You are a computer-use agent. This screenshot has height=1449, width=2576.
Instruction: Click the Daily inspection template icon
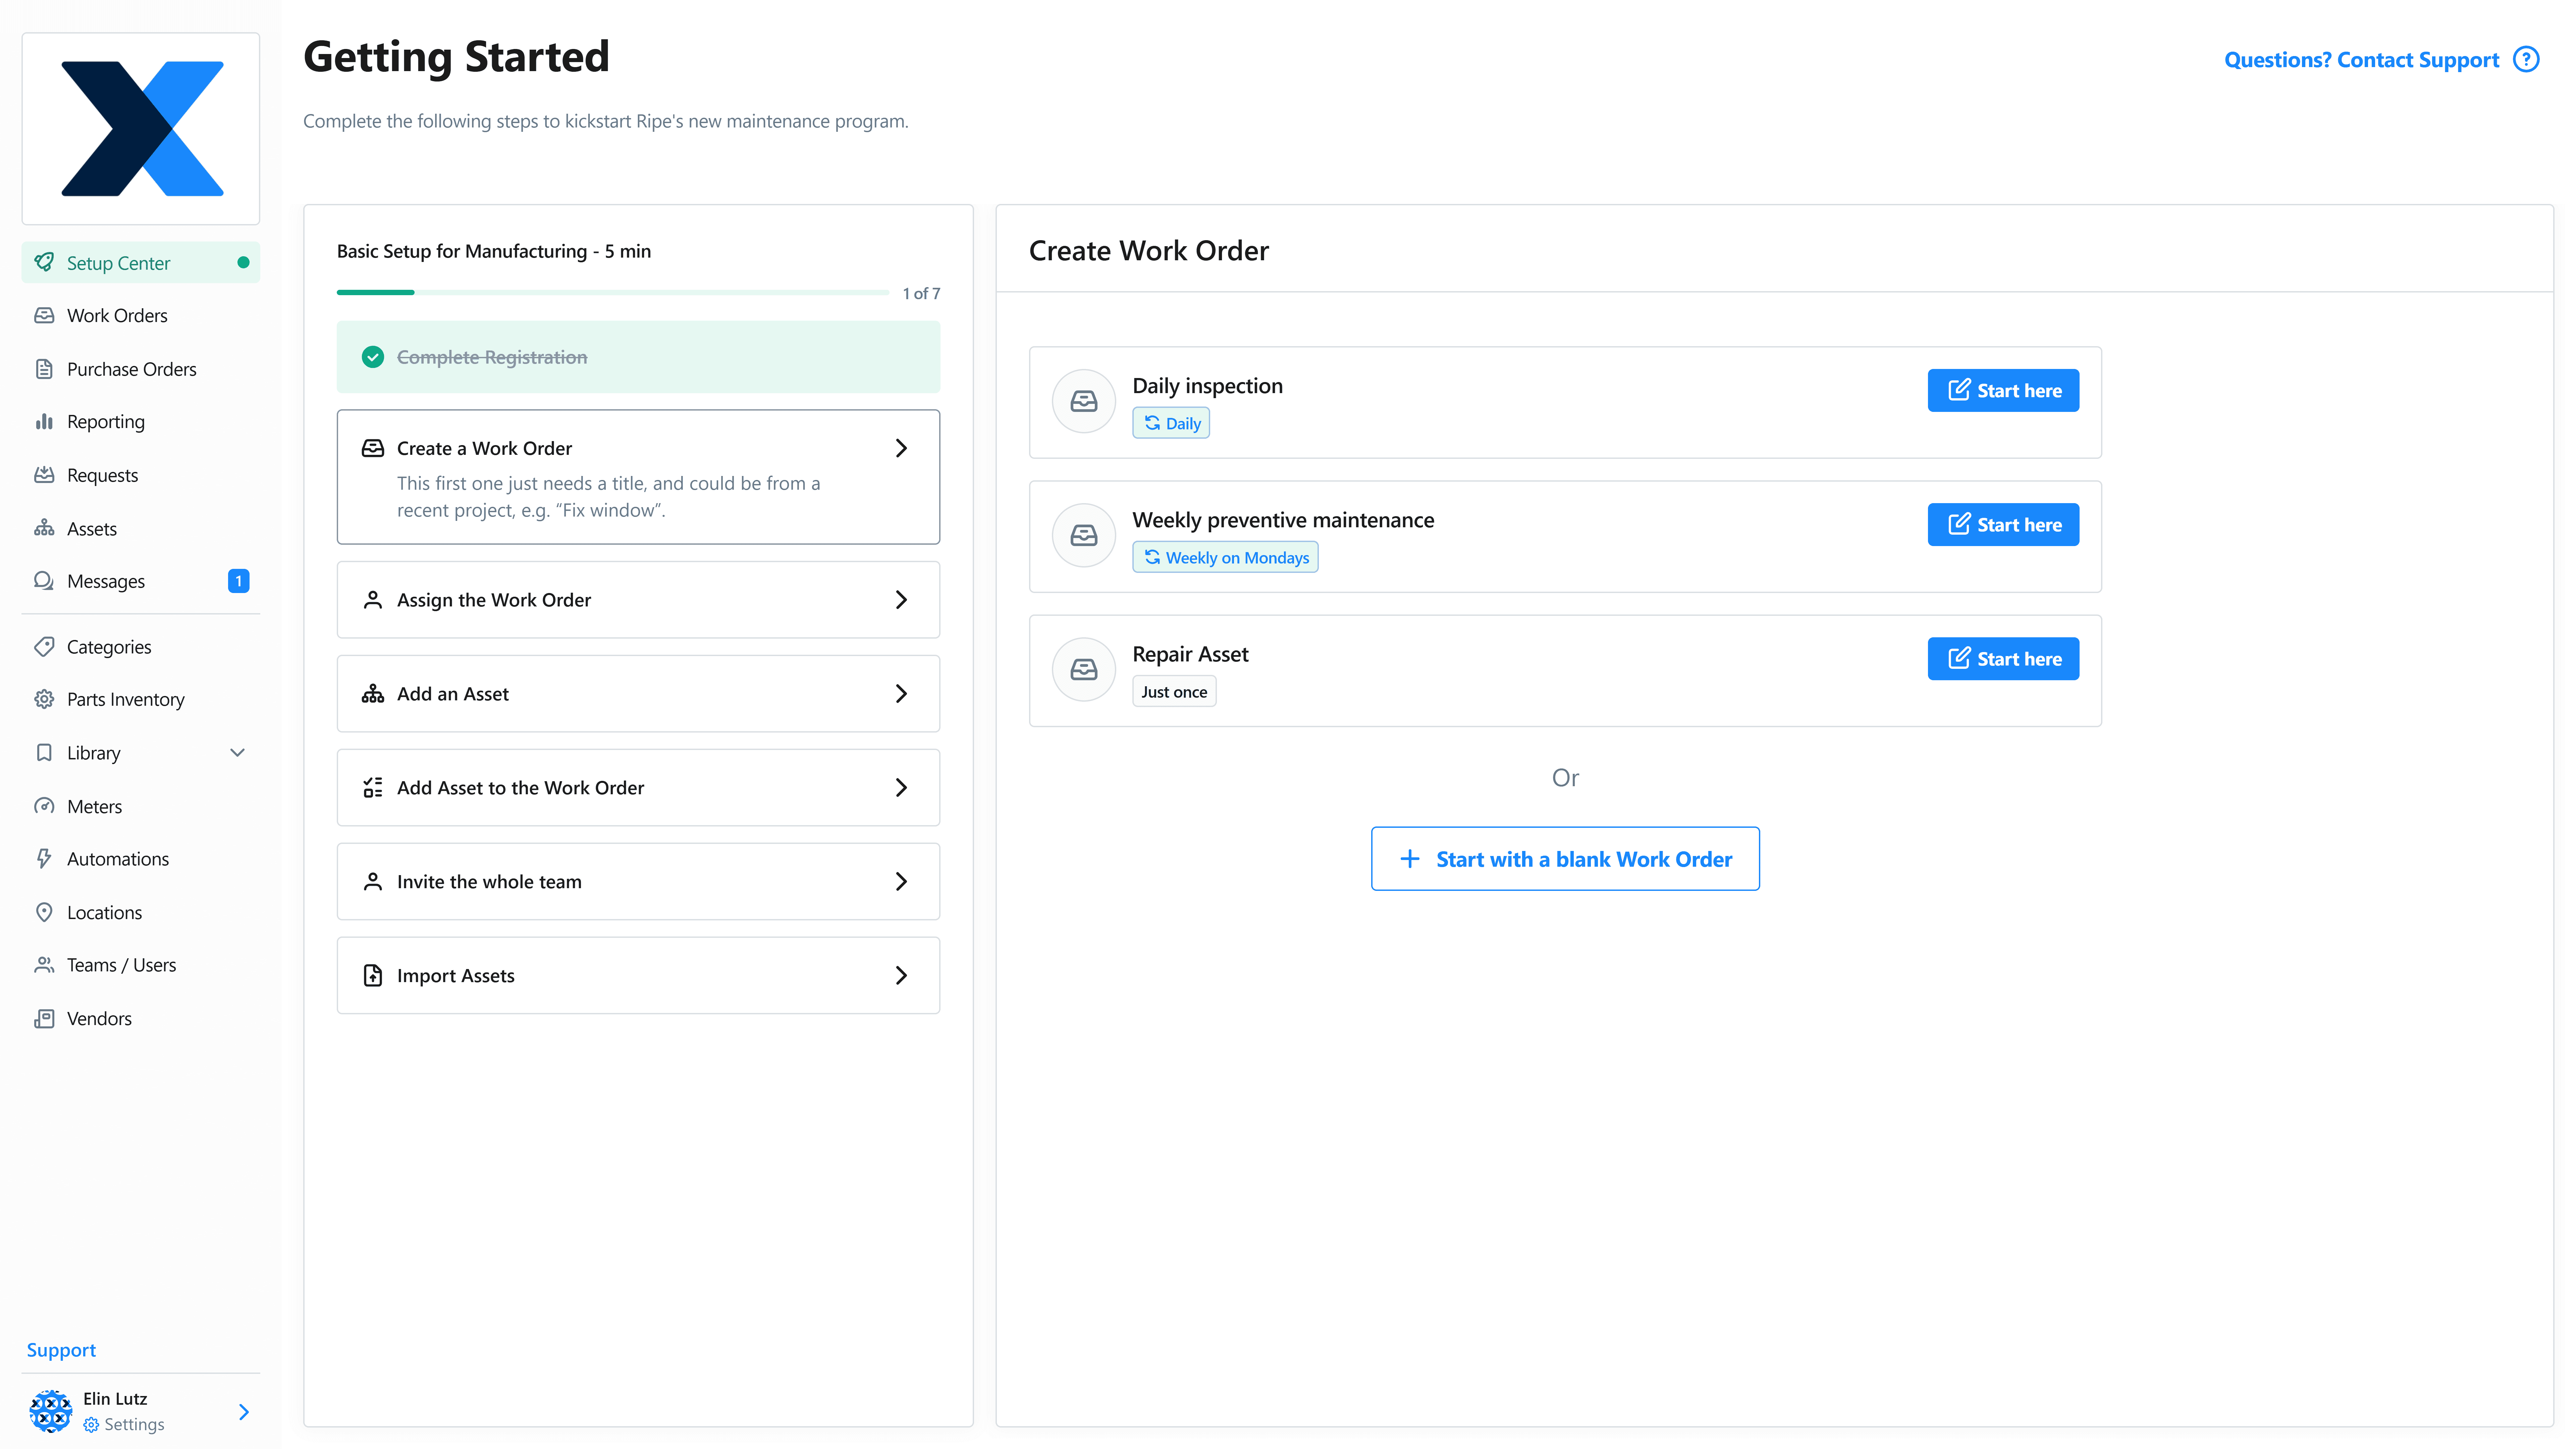point(1084,401)
